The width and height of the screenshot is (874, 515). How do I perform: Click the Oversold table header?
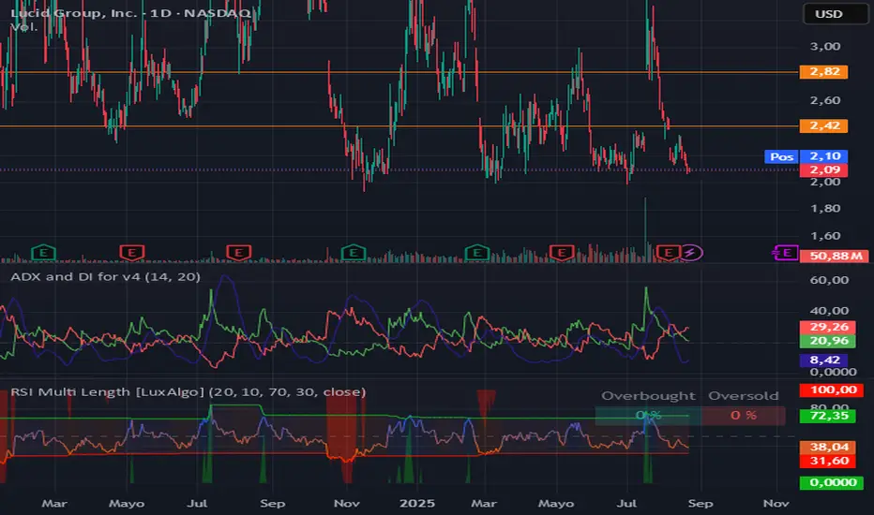pos(743,396)
